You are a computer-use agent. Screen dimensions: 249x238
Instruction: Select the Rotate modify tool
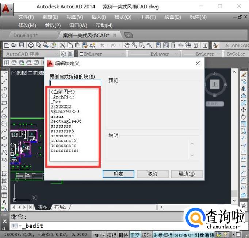click(x=244, y=117)
